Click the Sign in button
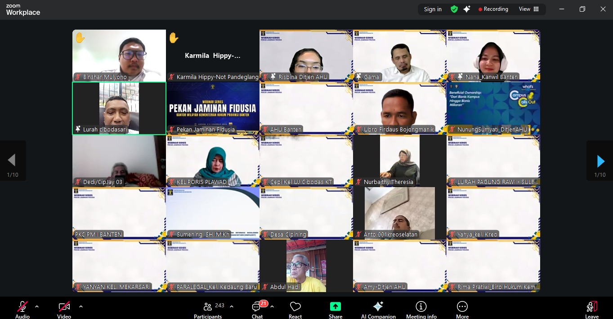The image size is (613, 319). (433, 9)
